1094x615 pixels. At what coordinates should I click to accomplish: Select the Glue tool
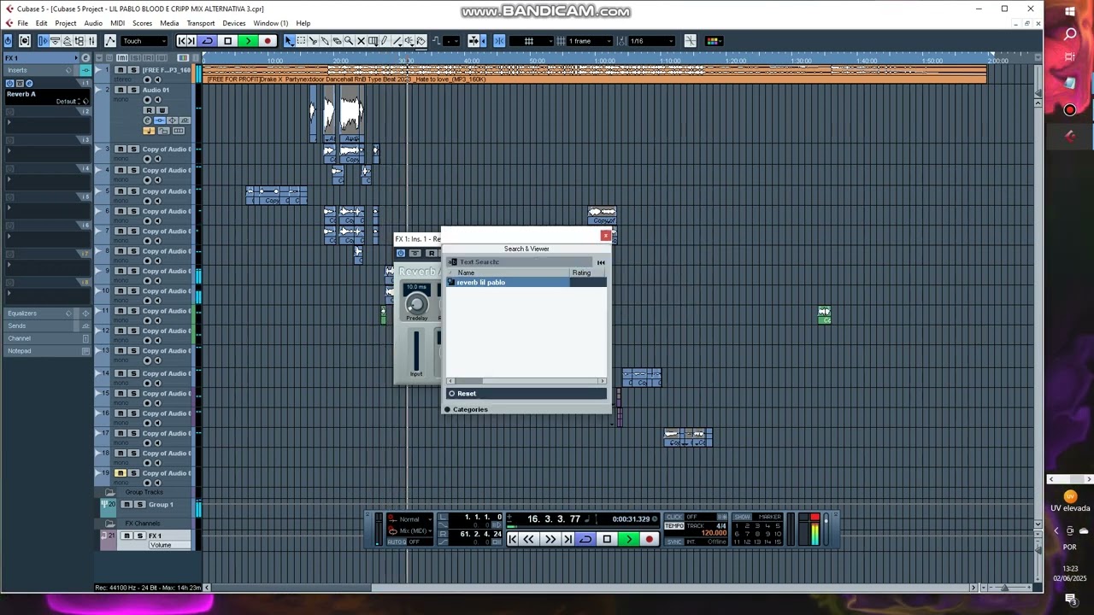[324, 40]
